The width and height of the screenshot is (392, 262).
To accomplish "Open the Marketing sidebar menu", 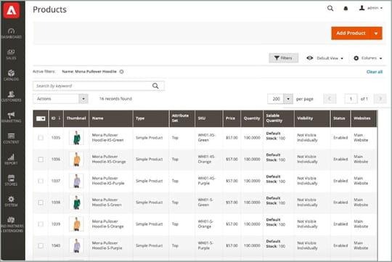I will [x=11, y=118].
